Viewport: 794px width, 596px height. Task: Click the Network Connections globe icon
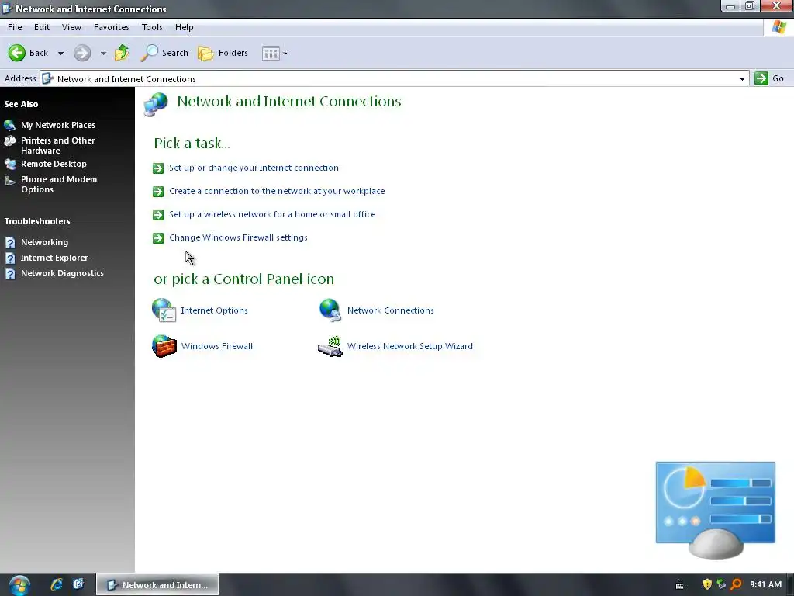pyautogui.click(x=330, y=310)
